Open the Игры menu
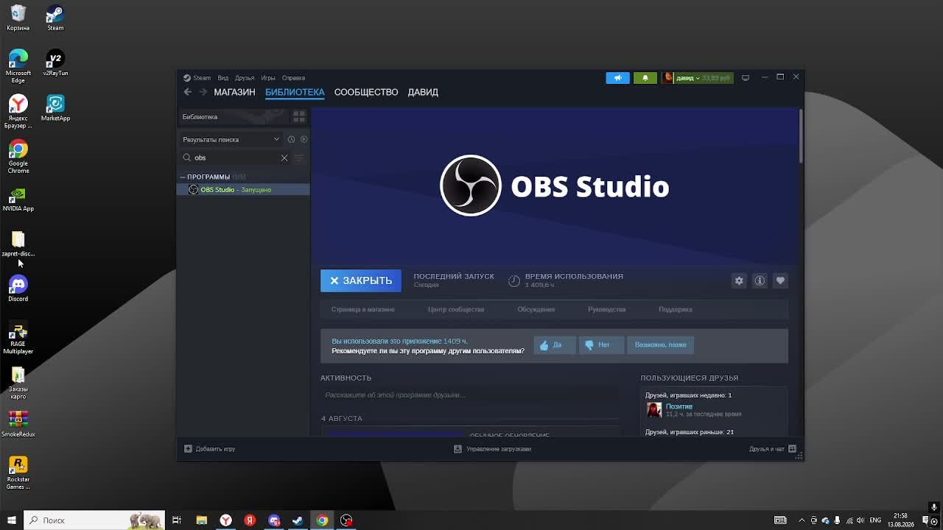 (268, 77)
